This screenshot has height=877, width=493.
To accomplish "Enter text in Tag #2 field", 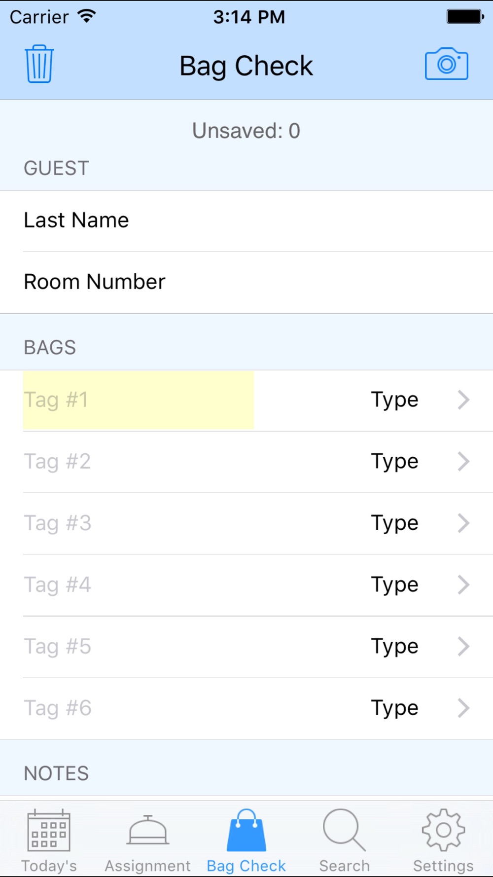I will tap(138, 462).
